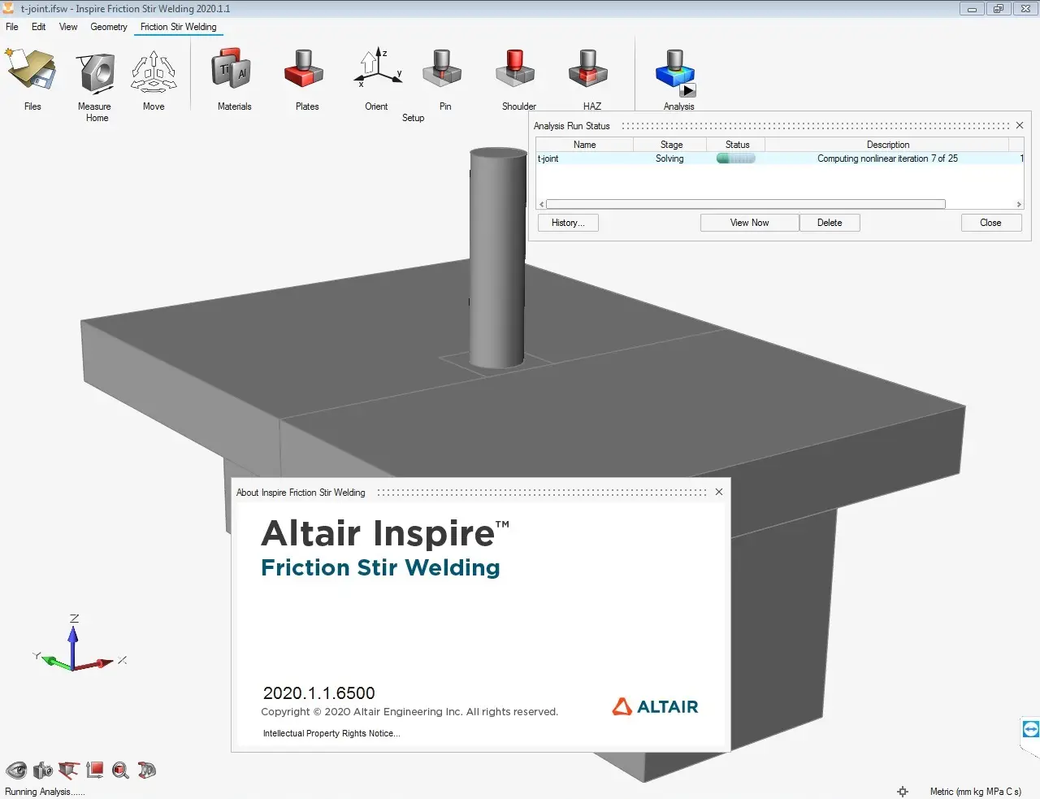Click 'Computing nonlinear iteration 7 of 25' text
This screenshot has width=1040, height=799.
pyautogui.click(x=887, y=158)
